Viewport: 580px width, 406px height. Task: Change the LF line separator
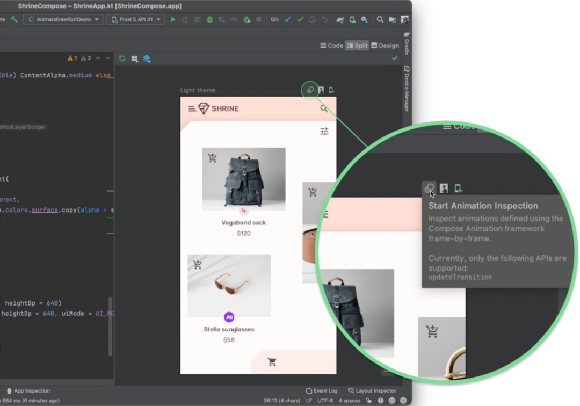(x=309, y=401)
